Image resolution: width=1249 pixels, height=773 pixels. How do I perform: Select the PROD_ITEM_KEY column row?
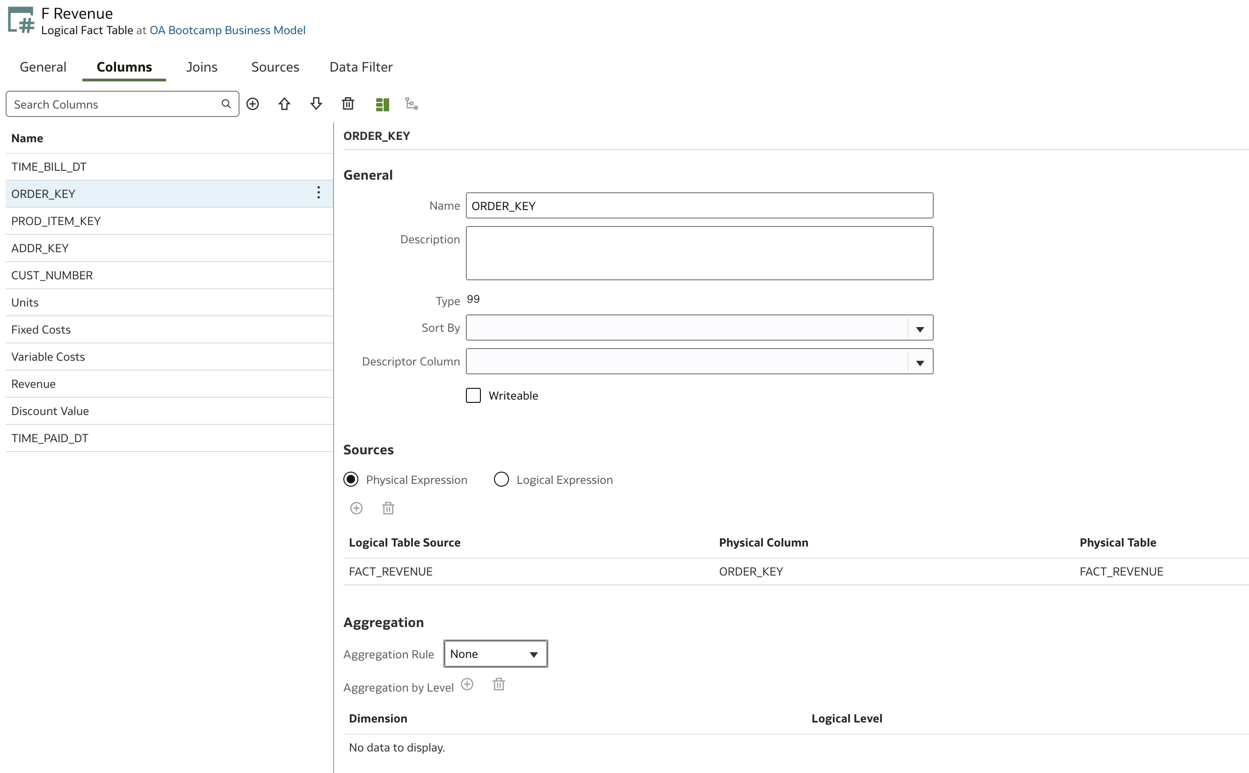point(169,221)
